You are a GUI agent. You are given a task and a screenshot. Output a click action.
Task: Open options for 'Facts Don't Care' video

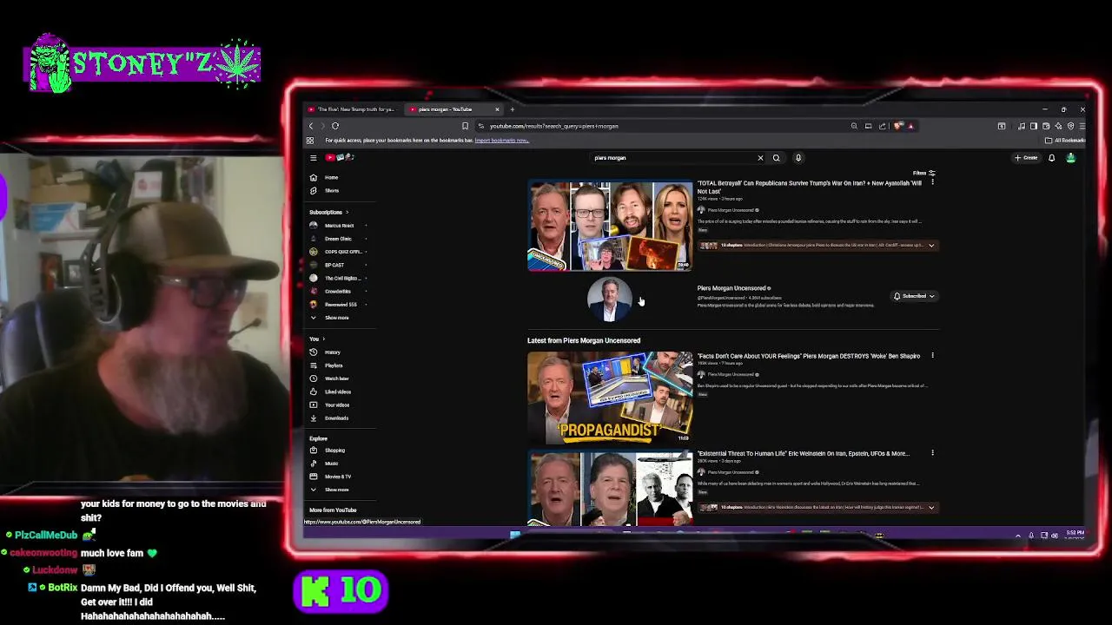[932, 356]
